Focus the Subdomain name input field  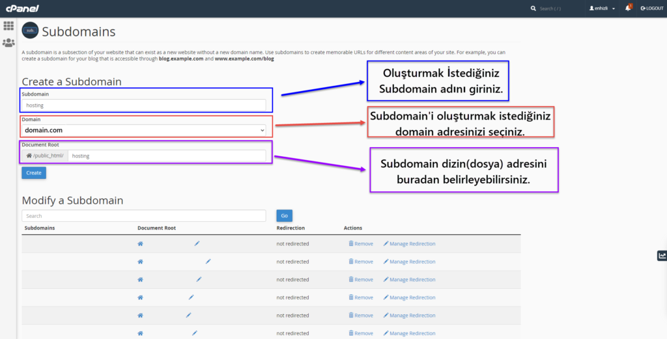coord(143,105)
